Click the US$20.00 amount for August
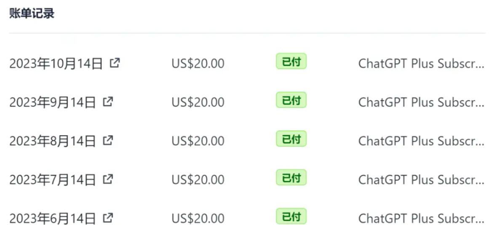The height and width of the screenshot is (225, 489). [198, 141]
